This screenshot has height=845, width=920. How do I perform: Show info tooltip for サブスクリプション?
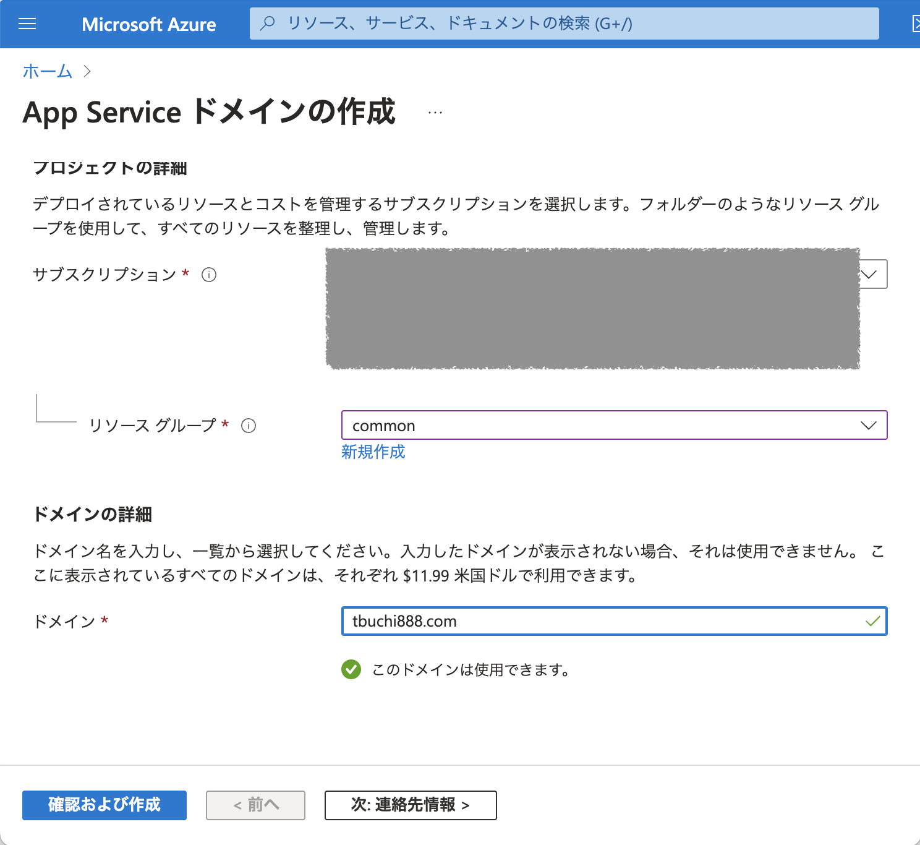pos(209,275)
